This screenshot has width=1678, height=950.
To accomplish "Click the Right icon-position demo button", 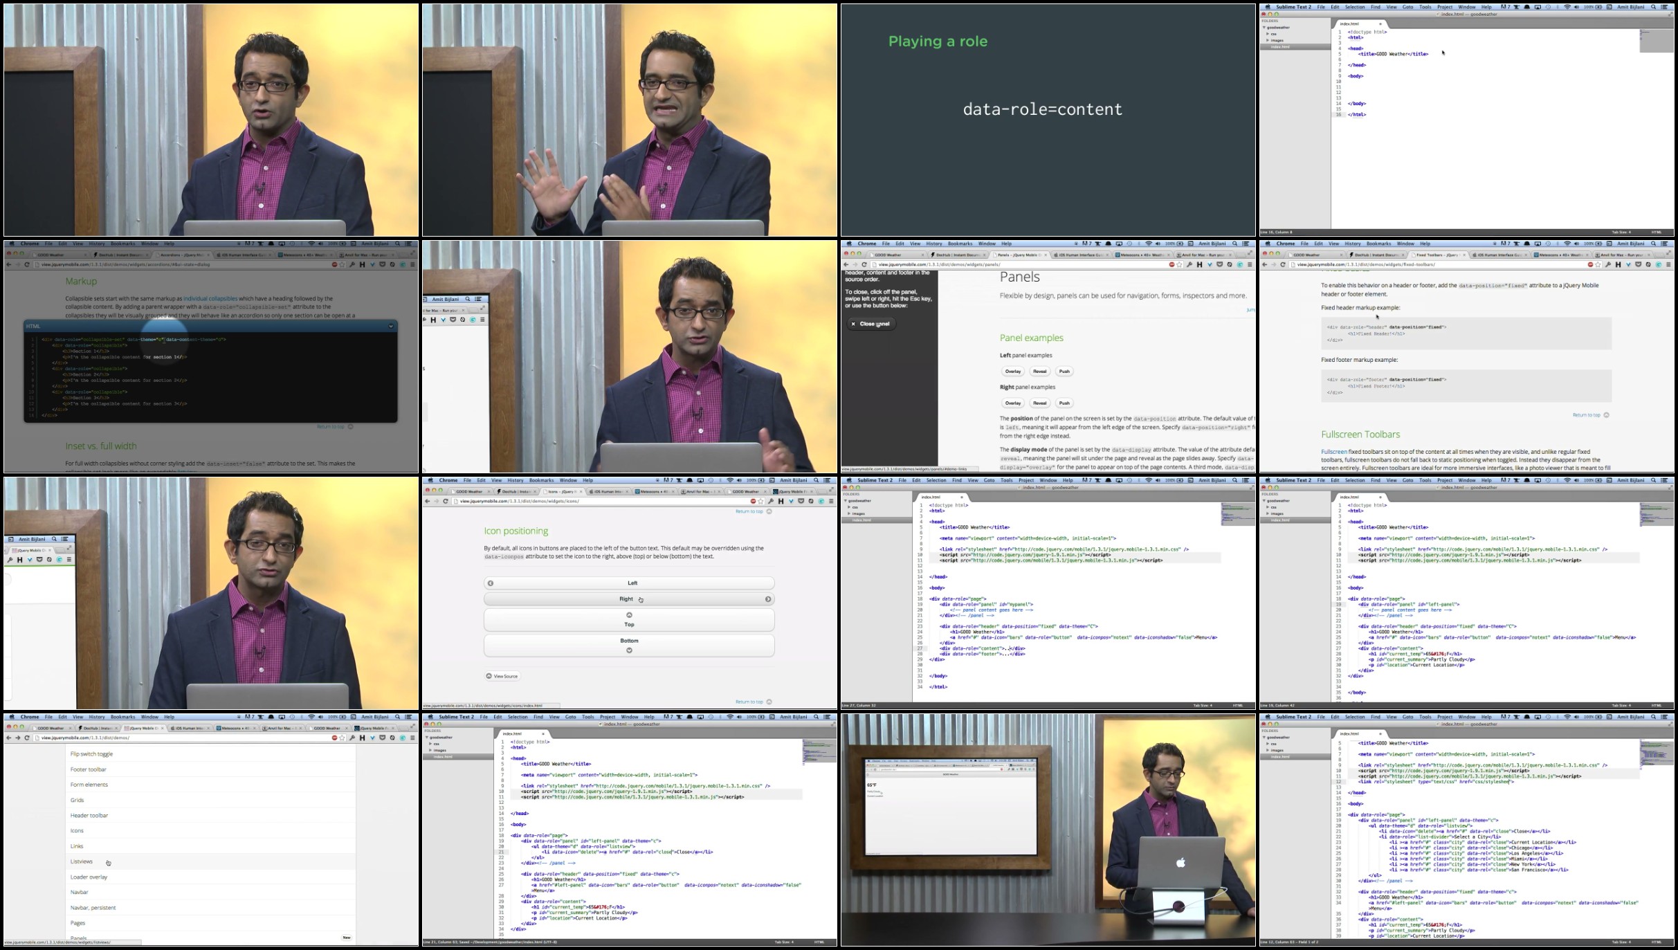I will point(629,599).
